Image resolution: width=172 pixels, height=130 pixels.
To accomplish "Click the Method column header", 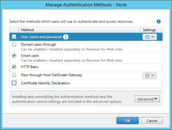I will coord(27,30).
